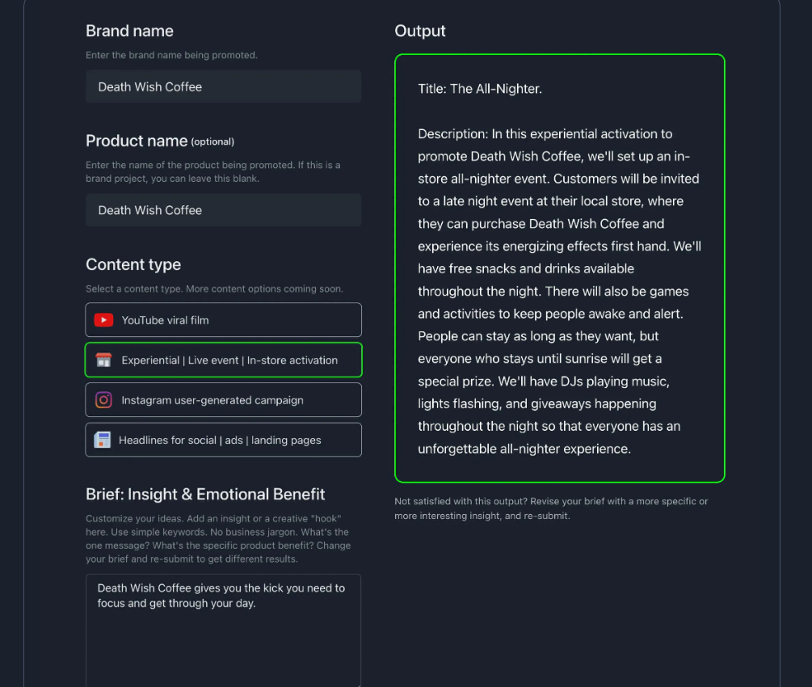Focus the Product name input field

click(223, 210)
